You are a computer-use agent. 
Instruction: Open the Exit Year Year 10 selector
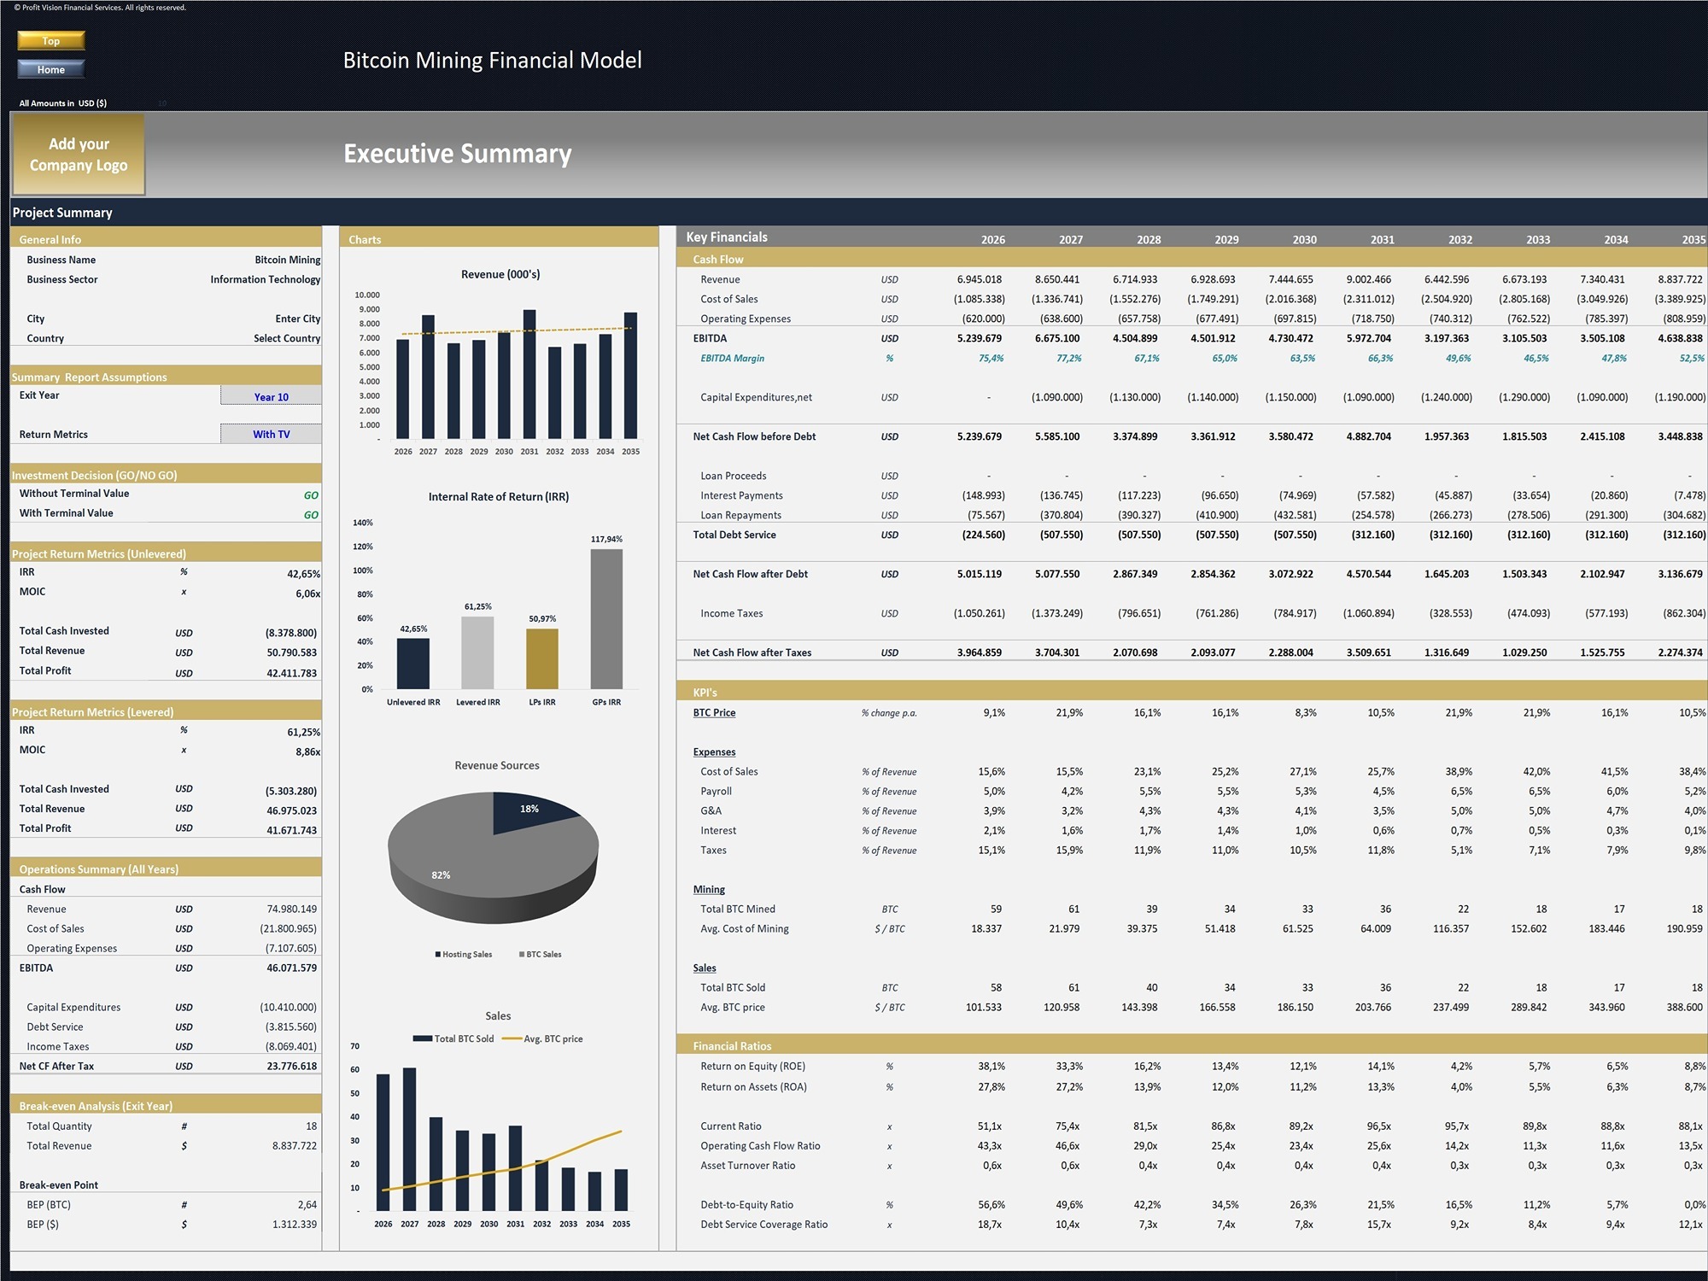pyautogui.click(x=271, y=395)
